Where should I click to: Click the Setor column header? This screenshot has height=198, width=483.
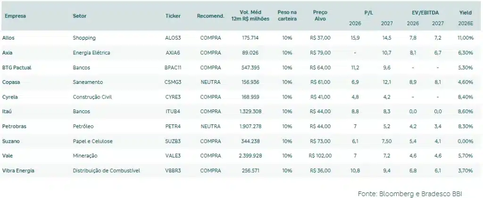pos(80,16)
